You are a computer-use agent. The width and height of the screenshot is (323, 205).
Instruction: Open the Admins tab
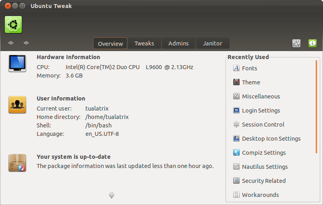tap(178, 43)
